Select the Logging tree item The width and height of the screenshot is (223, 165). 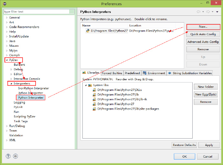pos(19,102)
